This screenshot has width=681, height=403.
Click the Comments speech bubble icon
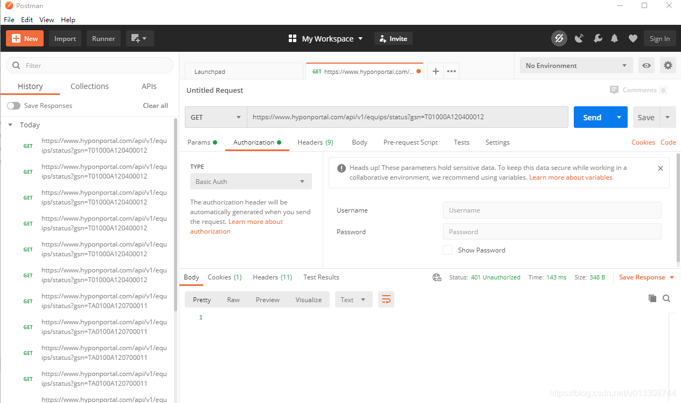(614, 90)
